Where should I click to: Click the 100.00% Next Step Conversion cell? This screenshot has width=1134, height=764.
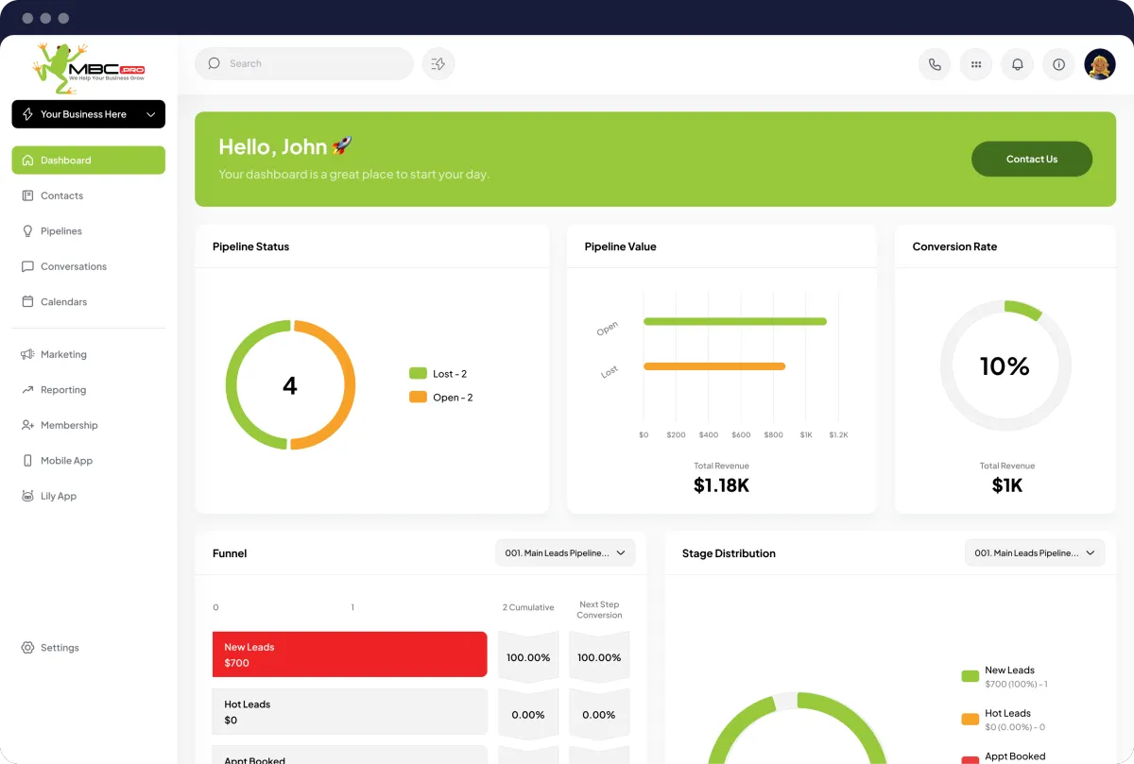point(599,657)
